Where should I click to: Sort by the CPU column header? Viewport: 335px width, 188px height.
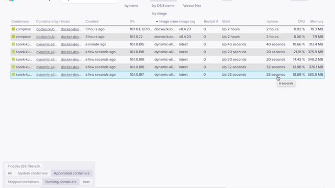click(301, 21)
